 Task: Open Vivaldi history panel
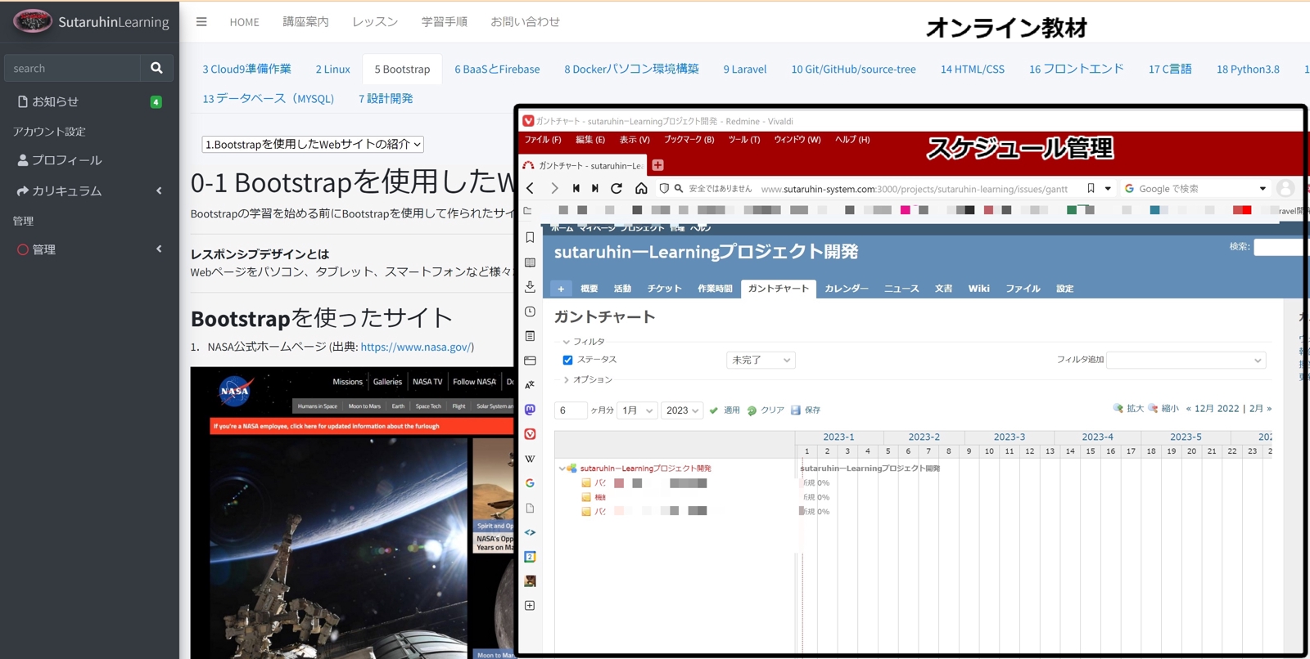(x=530, y=312)
